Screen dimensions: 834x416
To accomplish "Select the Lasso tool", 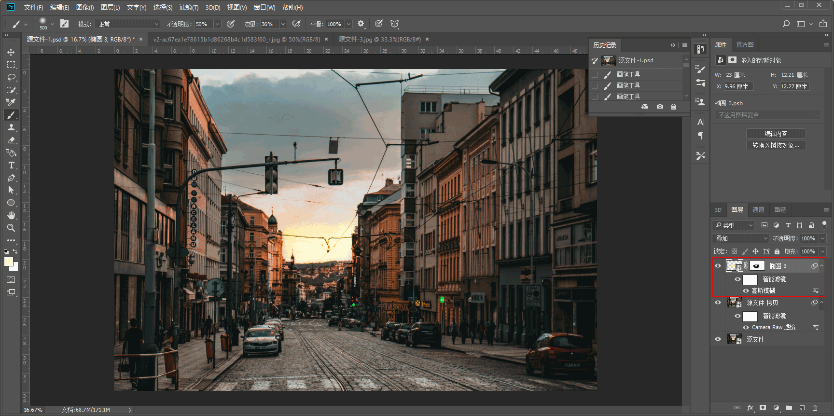I will pyautogui.click(x=11, y=77).
